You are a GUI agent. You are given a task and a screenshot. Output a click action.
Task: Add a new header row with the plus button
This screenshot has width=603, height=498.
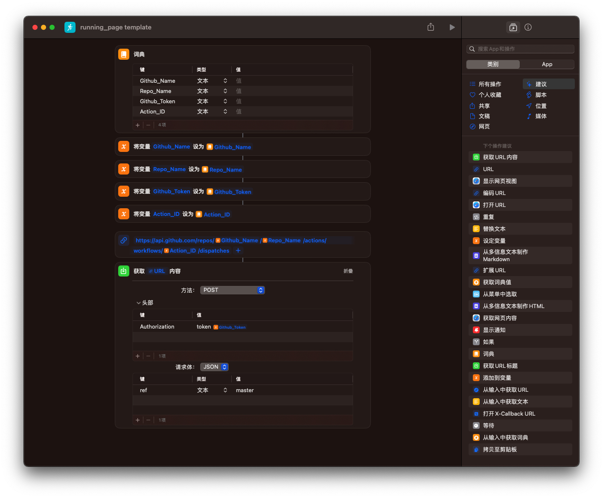[x=137, y=355]
